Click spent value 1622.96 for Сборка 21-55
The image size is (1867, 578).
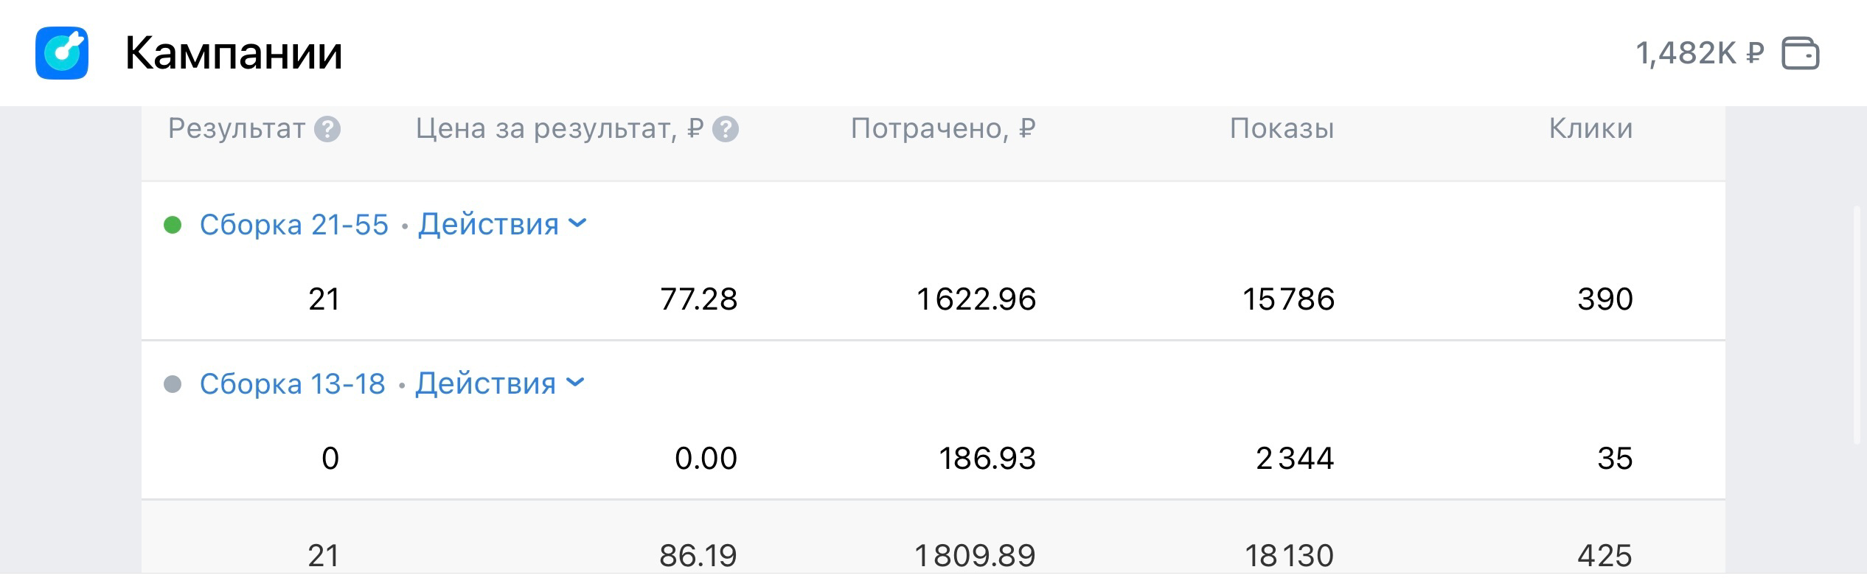(x=976, y=299)
